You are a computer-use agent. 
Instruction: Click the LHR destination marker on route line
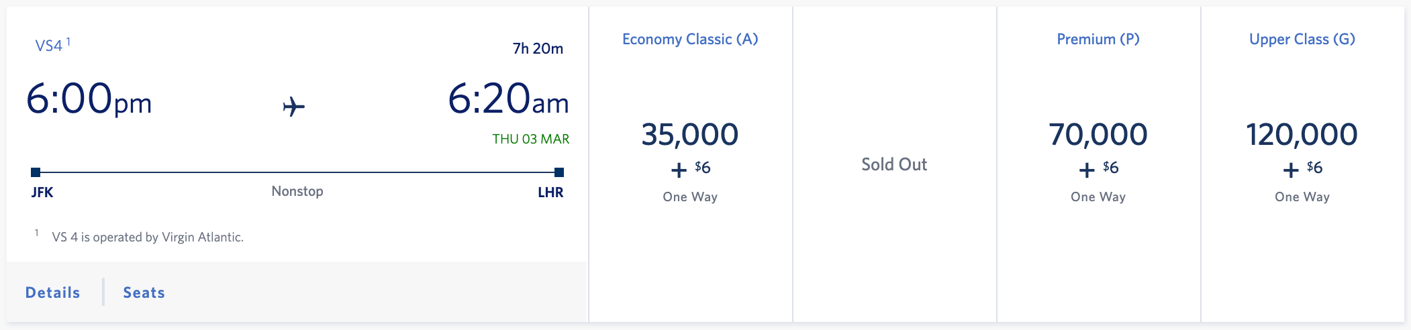(559, 172)
